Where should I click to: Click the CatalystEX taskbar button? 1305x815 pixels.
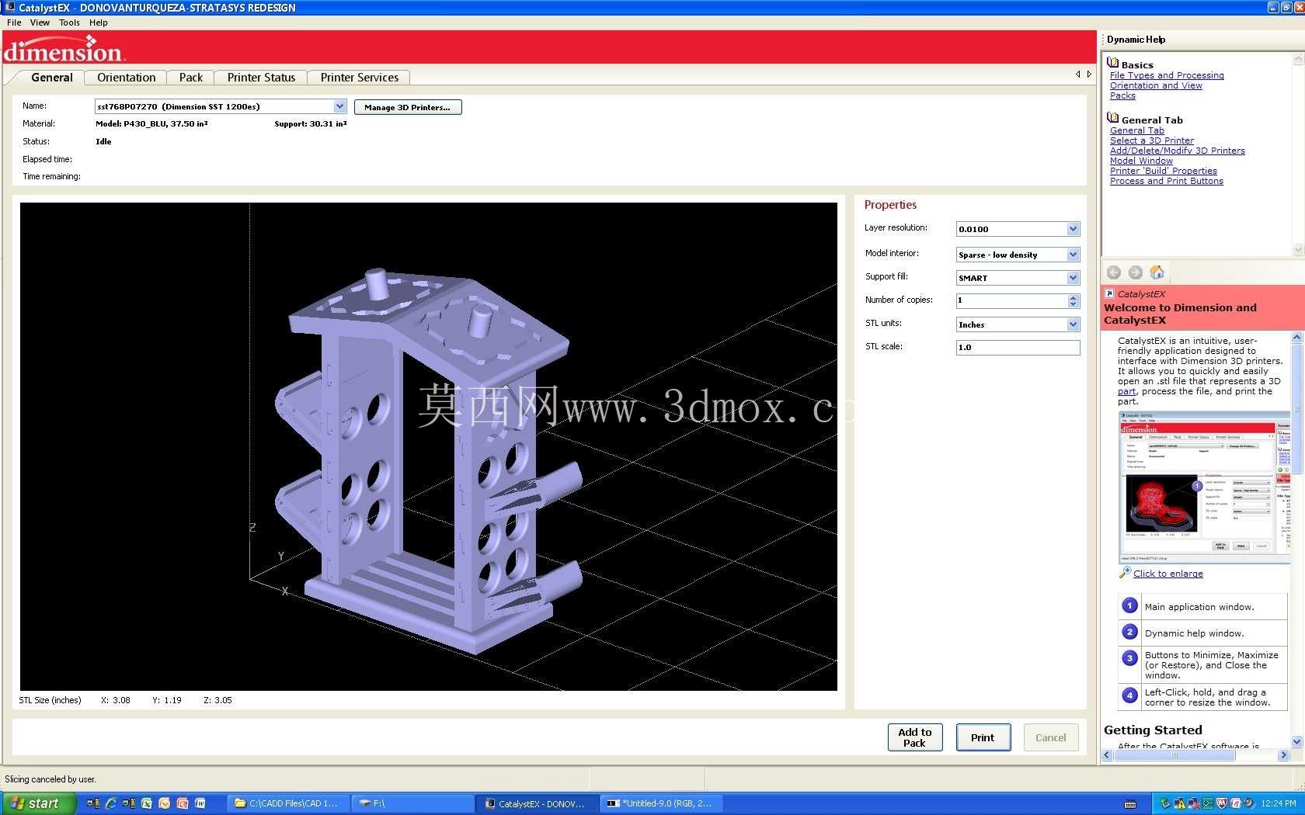point(535,803)
